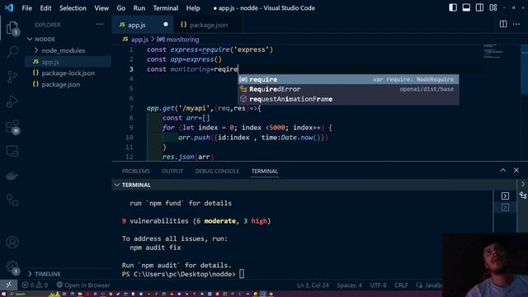This screenshot has width=528, height=297.
Task: Open the Remote Explorer icon
Action: (12, 151)
